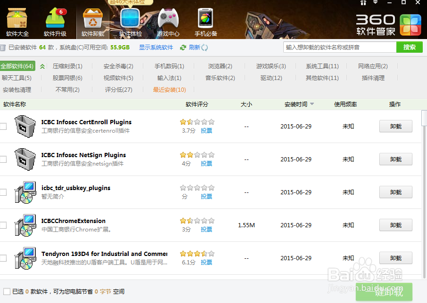Screen dimensions: 427x303
Task: Click the ICBC CertEnroll Plugins trash icon
Action: 25,127
